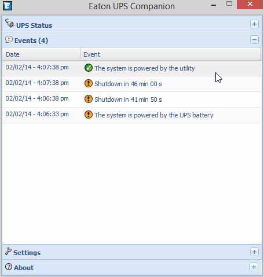The width and height of the screenshot is (264, 277).
Task: Click the warning icon beside Shutdown in 41 min
Action: [x=89, y=99]
